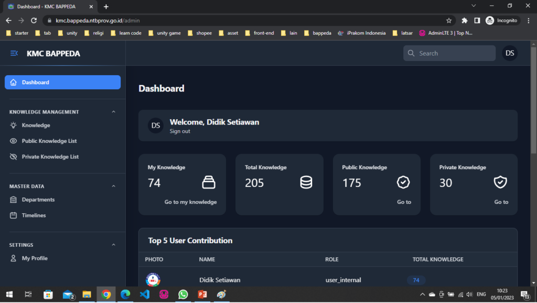Image resolution: width=537 pixels, height=303 pixels.
Task: Click the Public Knowledge badge check icon
Action: coord(403,183)
